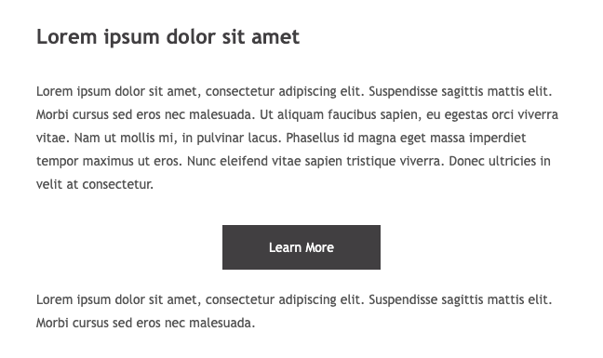The image size is (603, 358).
Task: Click the Learn More button
Action: (x=301, y=247)
